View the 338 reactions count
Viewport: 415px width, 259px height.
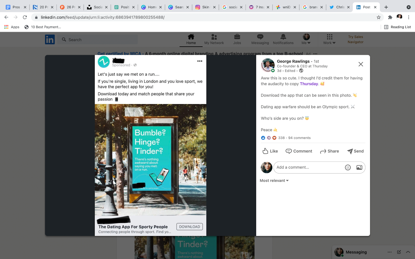click(x=281, y=138)
